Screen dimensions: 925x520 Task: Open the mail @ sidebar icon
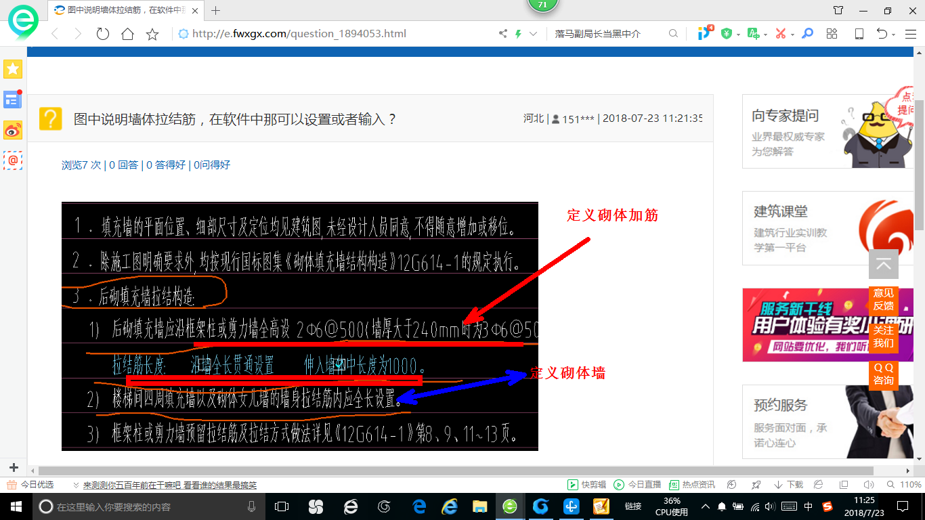(13, 160)
